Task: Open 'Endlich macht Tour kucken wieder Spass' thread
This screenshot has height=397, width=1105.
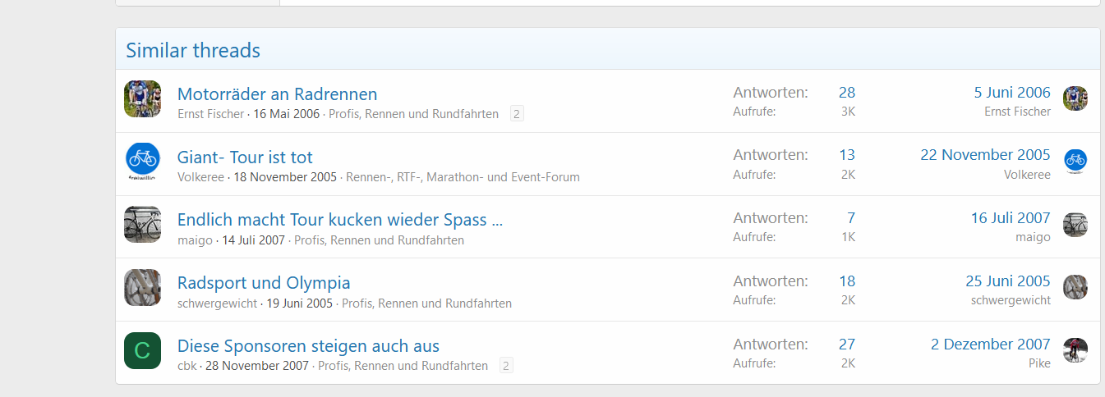Action: [339, 220]
